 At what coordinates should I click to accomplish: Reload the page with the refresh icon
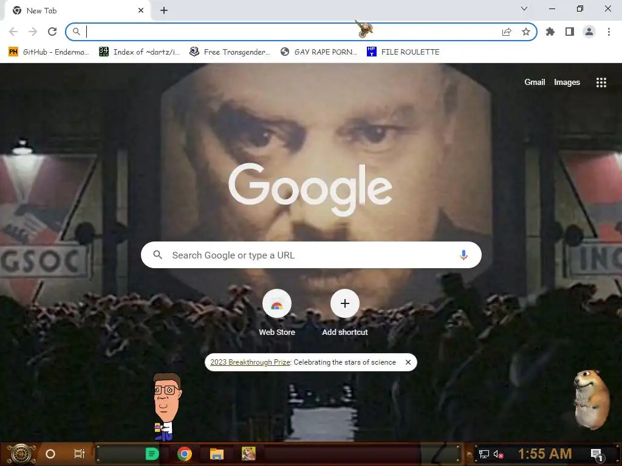(52, 32)
